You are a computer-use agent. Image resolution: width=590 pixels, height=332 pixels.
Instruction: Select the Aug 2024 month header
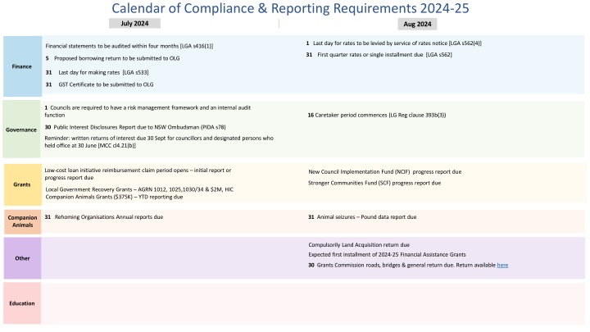417,24
